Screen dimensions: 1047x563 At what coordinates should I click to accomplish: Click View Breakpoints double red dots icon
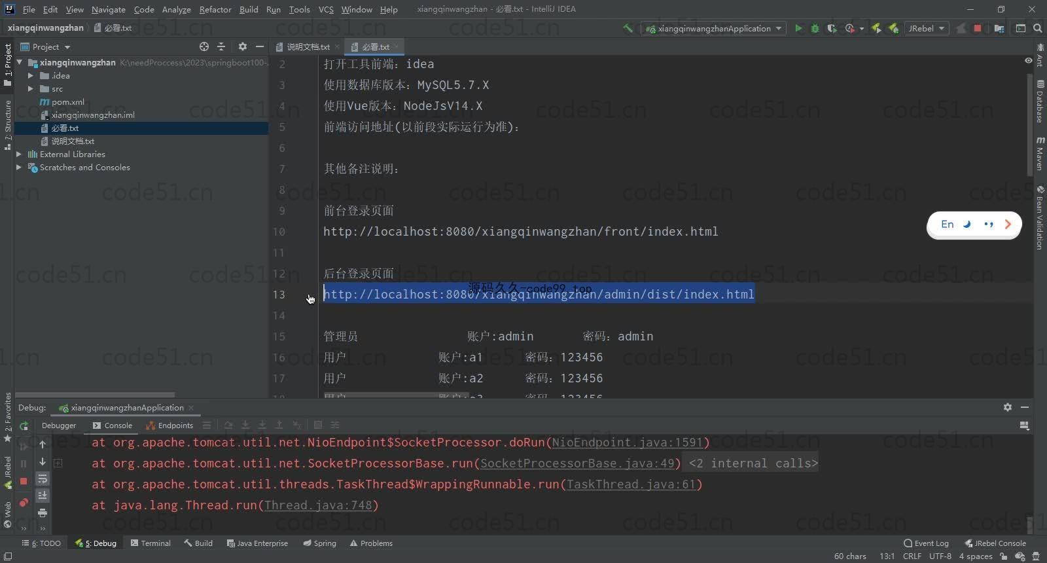[24, 502]
